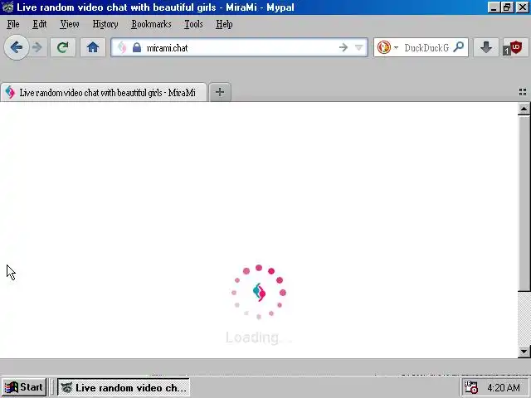The width and height of the screenshot is (531, 398).
Task: Click the MiraMi site identity icon in address bar
Action: [x=122, y=48]
